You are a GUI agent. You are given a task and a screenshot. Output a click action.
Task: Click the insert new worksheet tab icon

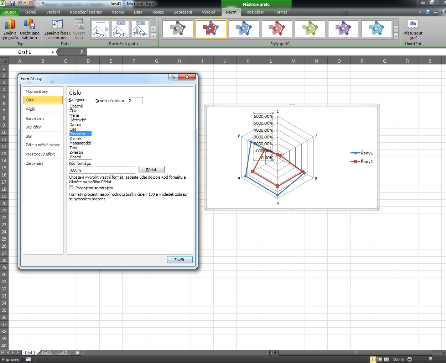point(77,353)
